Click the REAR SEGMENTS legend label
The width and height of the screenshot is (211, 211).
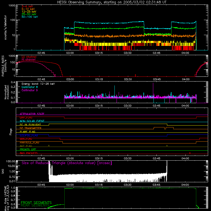(35, 205)
